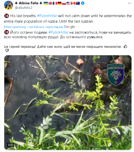
Task: Open the @albafella1 handle
Action: [24, 8]
